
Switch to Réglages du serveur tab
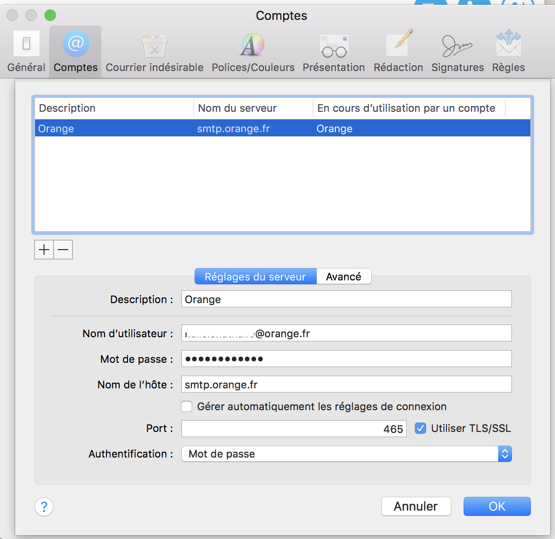256,277
